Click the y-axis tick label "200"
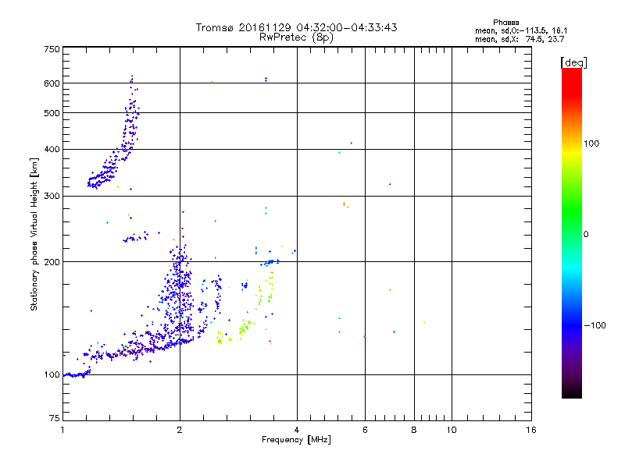Viewport: 625px width, 468px height. (x=52, y=262)
